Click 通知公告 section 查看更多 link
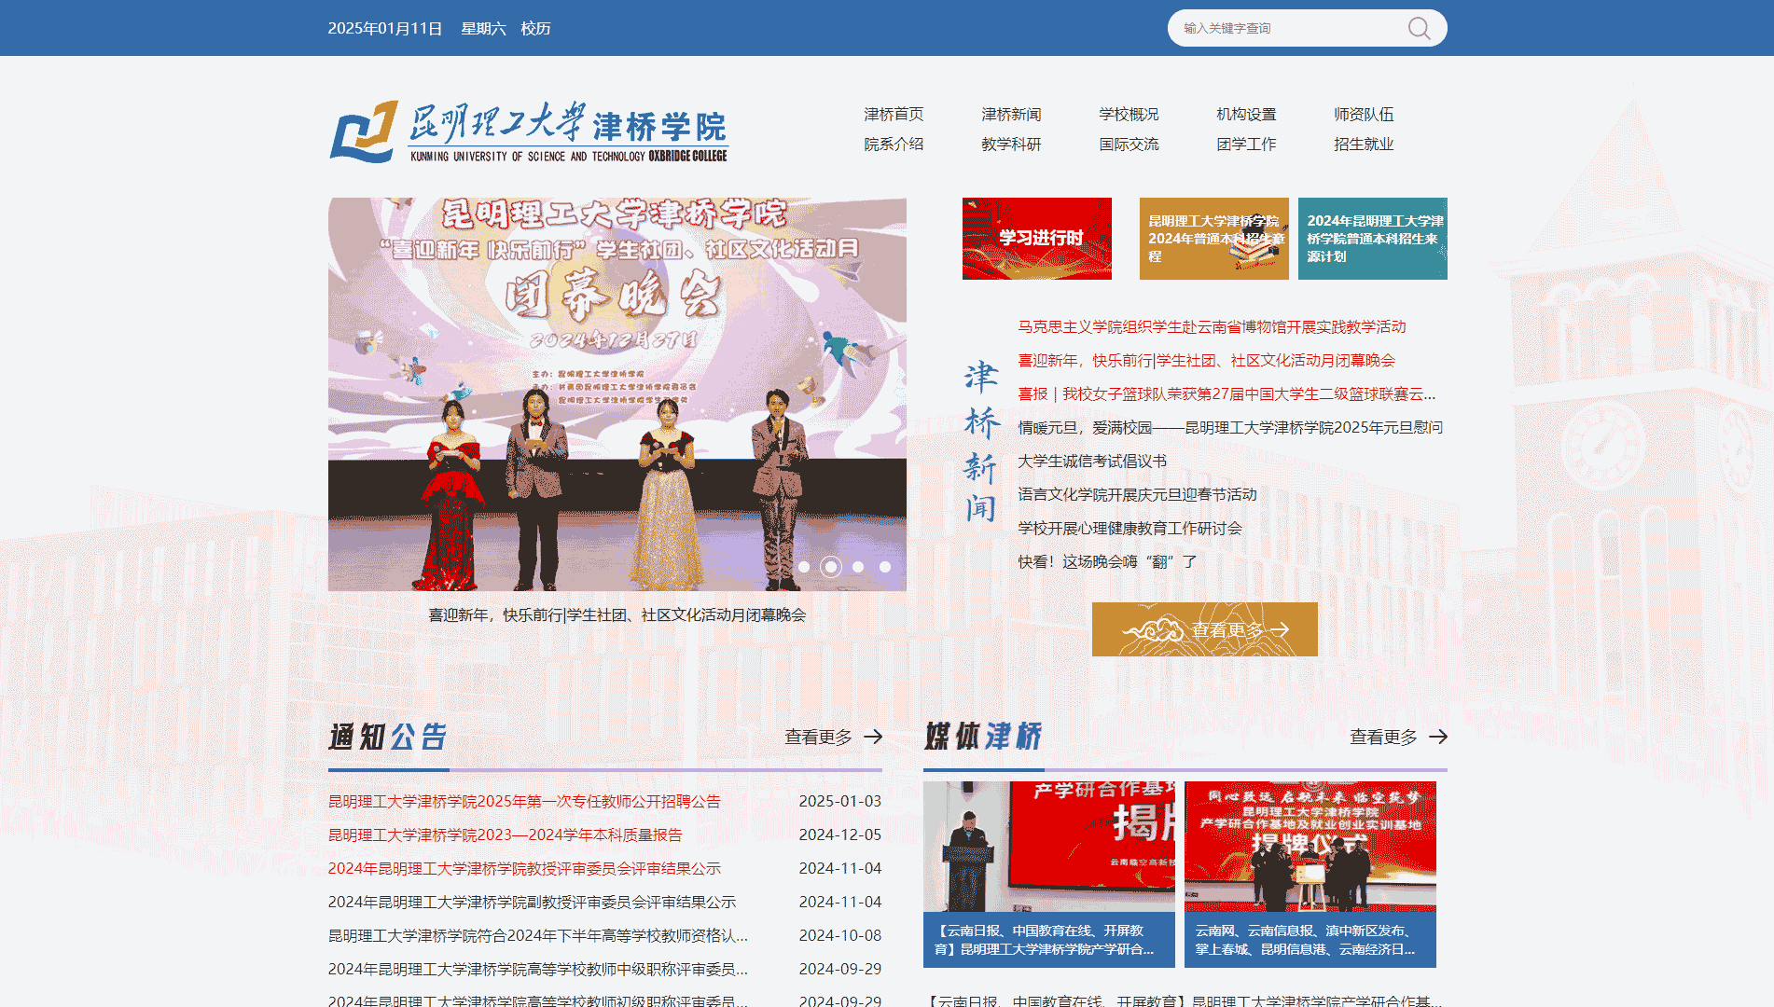 click(x=819, y=738)
